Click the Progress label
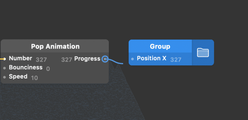 coord(87,59)
